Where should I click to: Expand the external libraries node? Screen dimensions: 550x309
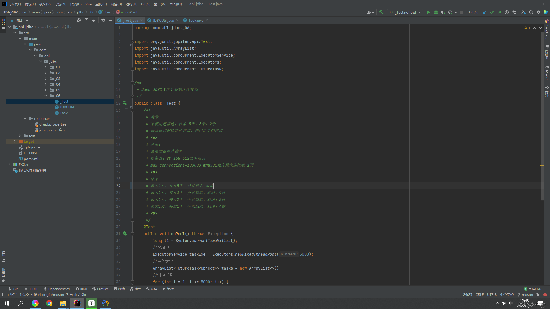10,165
